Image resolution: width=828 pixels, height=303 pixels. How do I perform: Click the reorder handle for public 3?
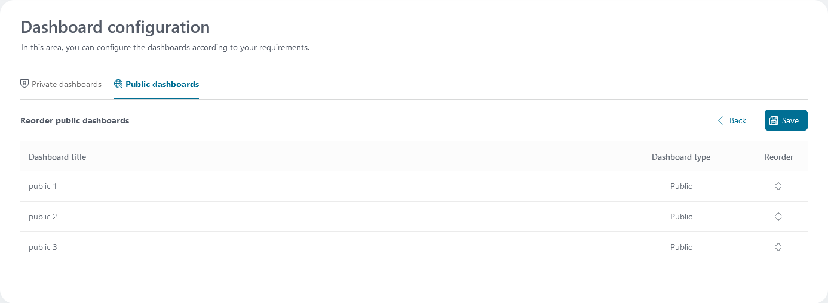point(778,247)
